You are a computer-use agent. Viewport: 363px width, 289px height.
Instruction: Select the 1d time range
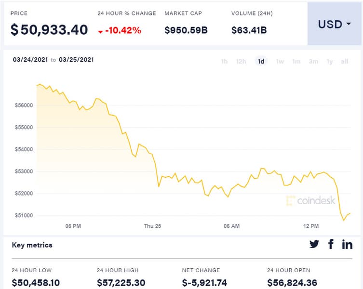point(261,61)
